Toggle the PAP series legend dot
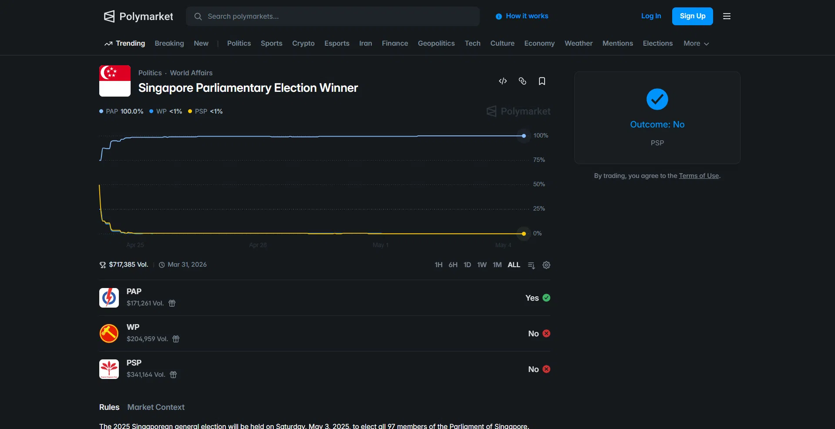835x429 pixels. 101,111
